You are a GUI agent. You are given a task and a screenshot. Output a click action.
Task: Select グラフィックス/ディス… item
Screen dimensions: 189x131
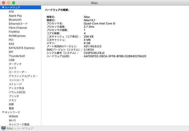tap(23, 76)
